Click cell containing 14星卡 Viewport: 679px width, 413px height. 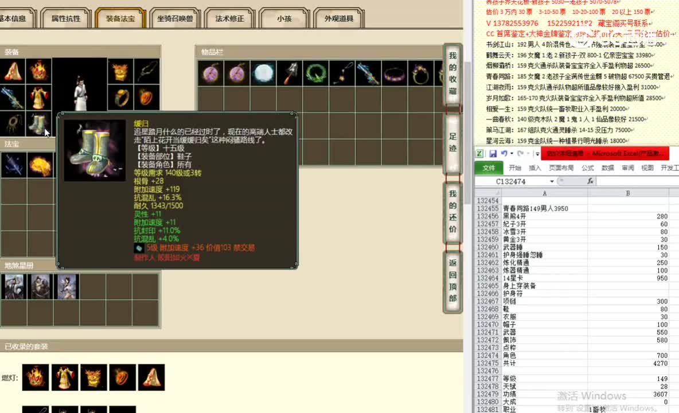(x=544, y=278)
